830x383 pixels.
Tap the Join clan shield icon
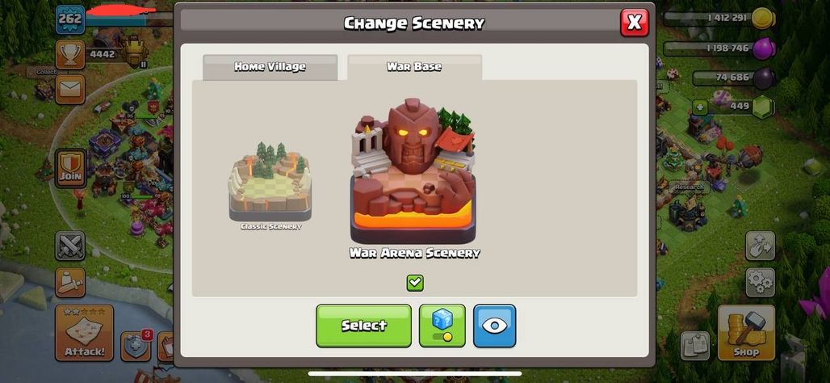[70, 168]
